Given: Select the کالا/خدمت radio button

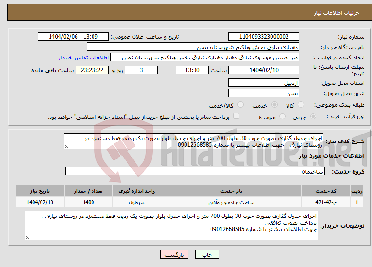Looking at the screenshot, I should coord(240,105).
